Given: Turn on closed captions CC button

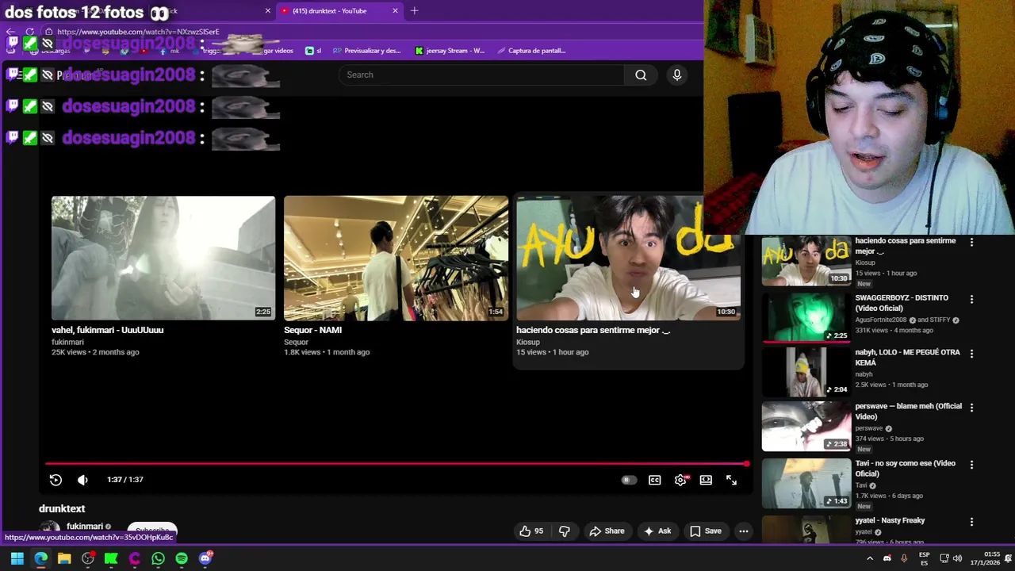Looking at the screenshot, I should point(654,480).
